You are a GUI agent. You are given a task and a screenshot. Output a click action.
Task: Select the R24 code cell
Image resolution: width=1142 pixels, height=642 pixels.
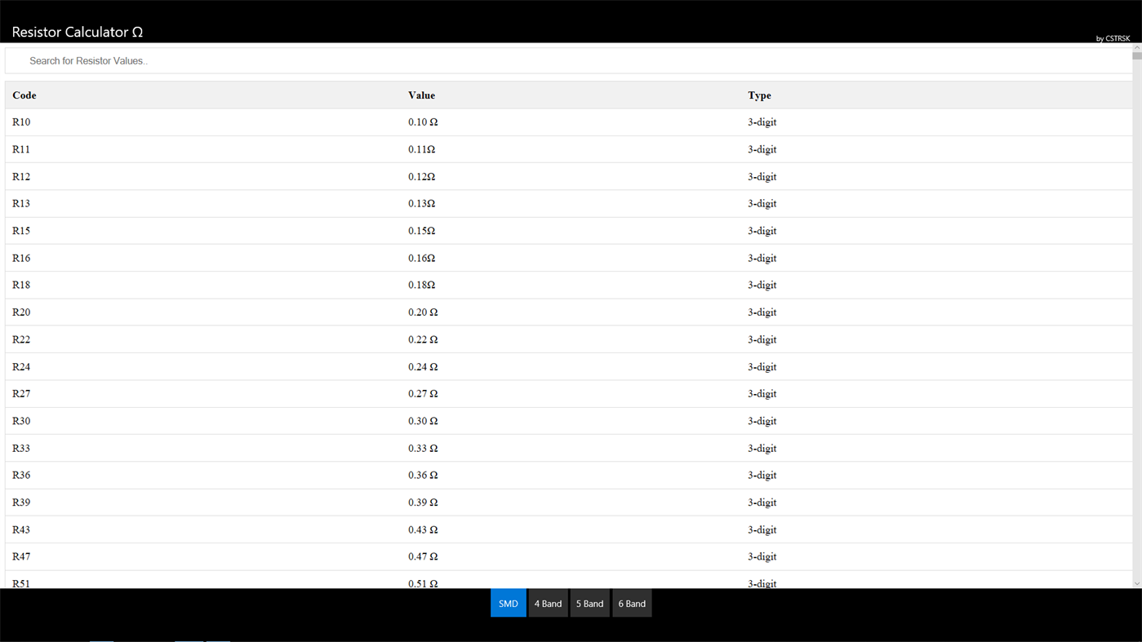tap(21, 366)
